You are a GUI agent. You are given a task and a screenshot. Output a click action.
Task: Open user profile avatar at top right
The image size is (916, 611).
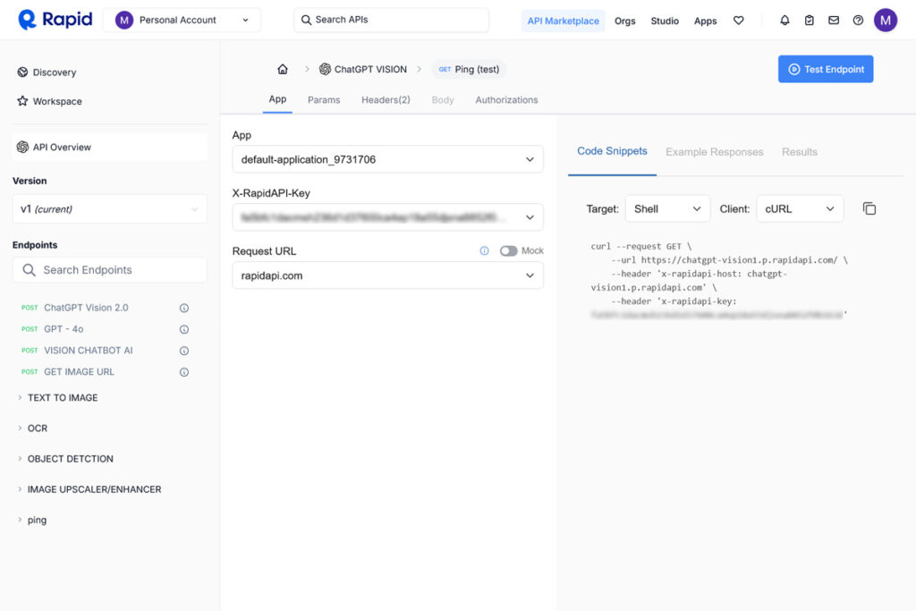point(885,21)
